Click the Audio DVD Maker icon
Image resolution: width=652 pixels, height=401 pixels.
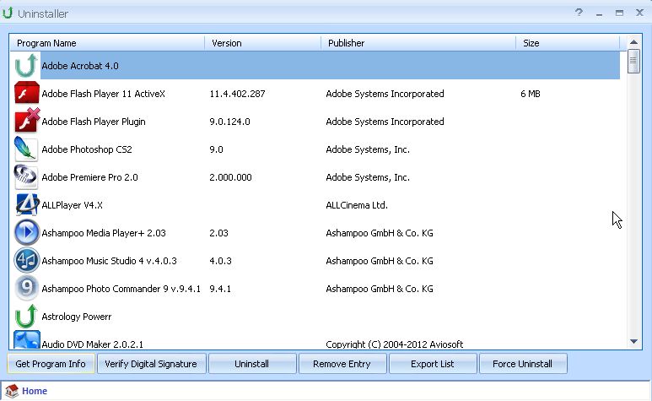[x=27, y=340]
